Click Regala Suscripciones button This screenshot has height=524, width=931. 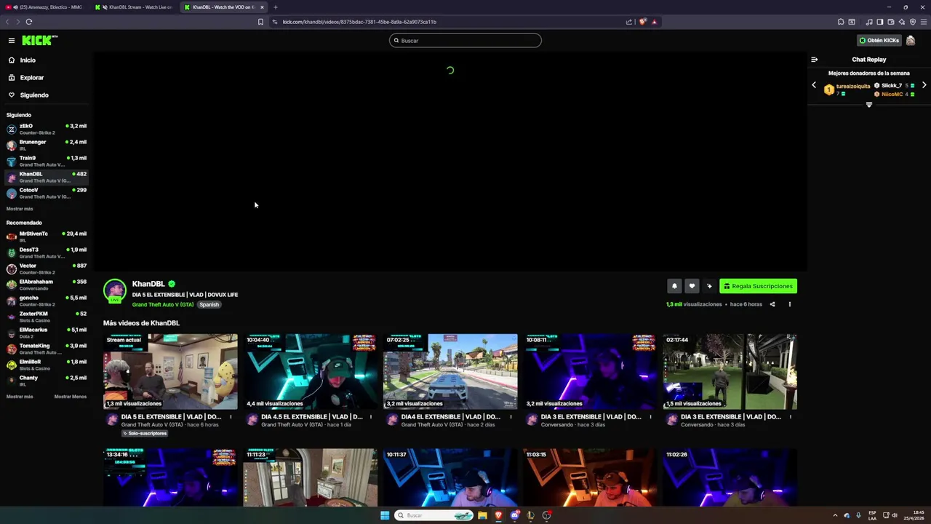click(x=758, y=286)
